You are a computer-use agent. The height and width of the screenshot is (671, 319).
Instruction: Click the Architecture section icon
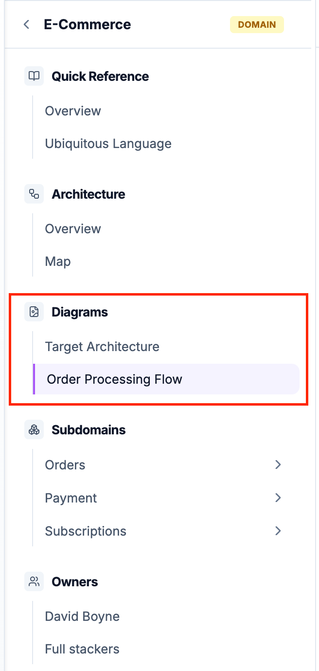(x=34, y=194)
